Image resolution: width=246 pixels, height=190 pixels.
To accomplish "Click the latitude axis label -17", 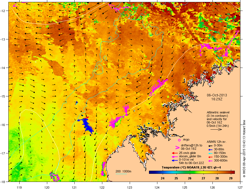I will [3, 153].
